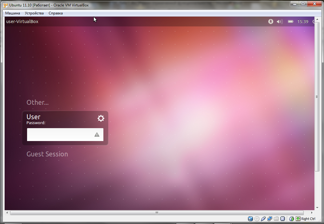Click the vertical scrollbar thumb
The height and width of the screenshot is (224, 324).
(317, 97)
